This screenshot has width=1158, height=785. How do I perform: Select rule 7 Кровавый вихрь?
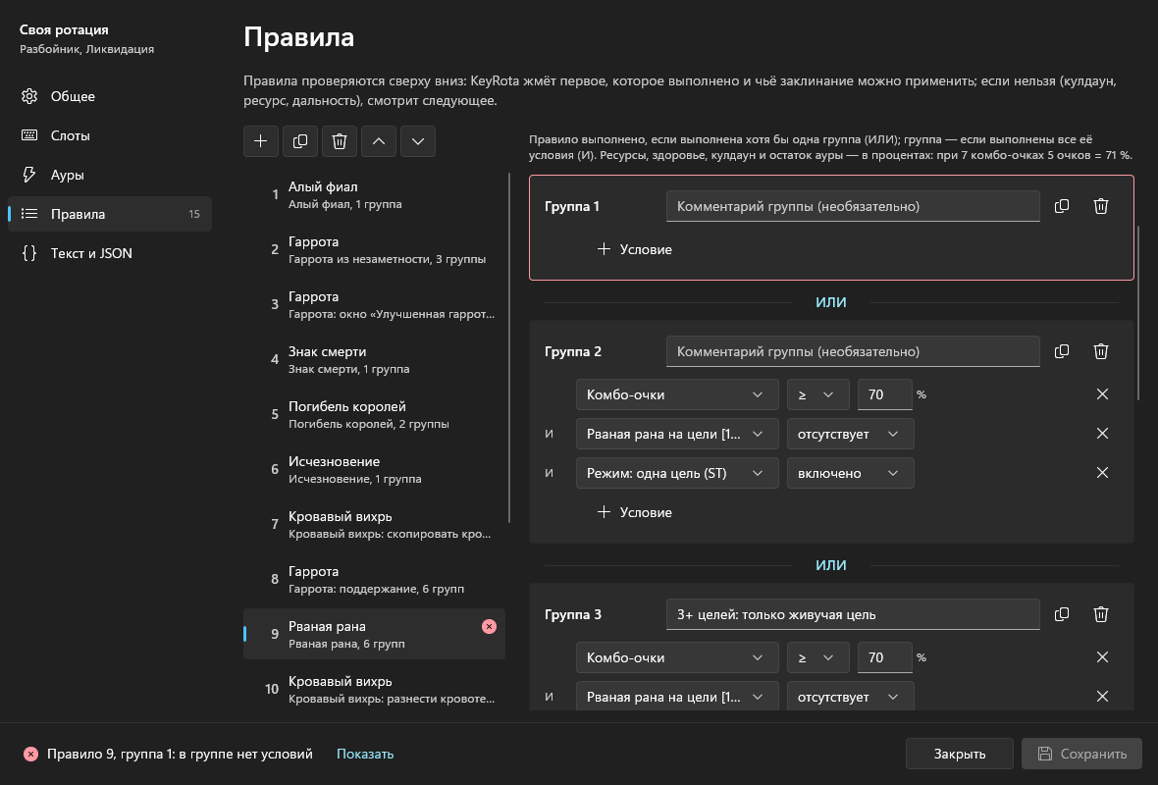375,524
